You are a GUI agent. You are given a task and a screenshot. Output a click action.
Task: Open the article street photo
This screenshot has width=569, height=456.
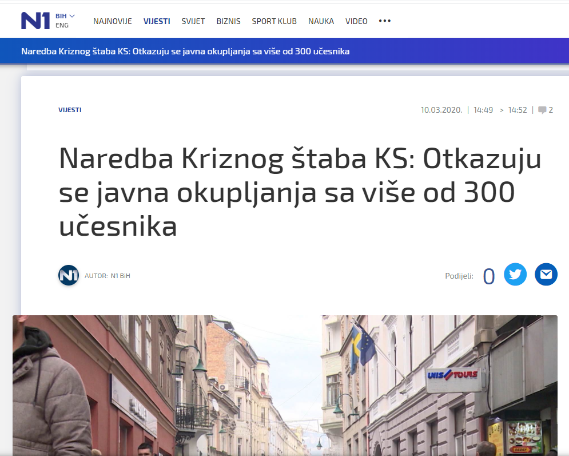click(x=285, y=386)
